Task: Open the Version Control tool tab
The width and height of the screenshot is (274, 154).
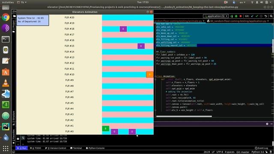Action: point(56,148)
